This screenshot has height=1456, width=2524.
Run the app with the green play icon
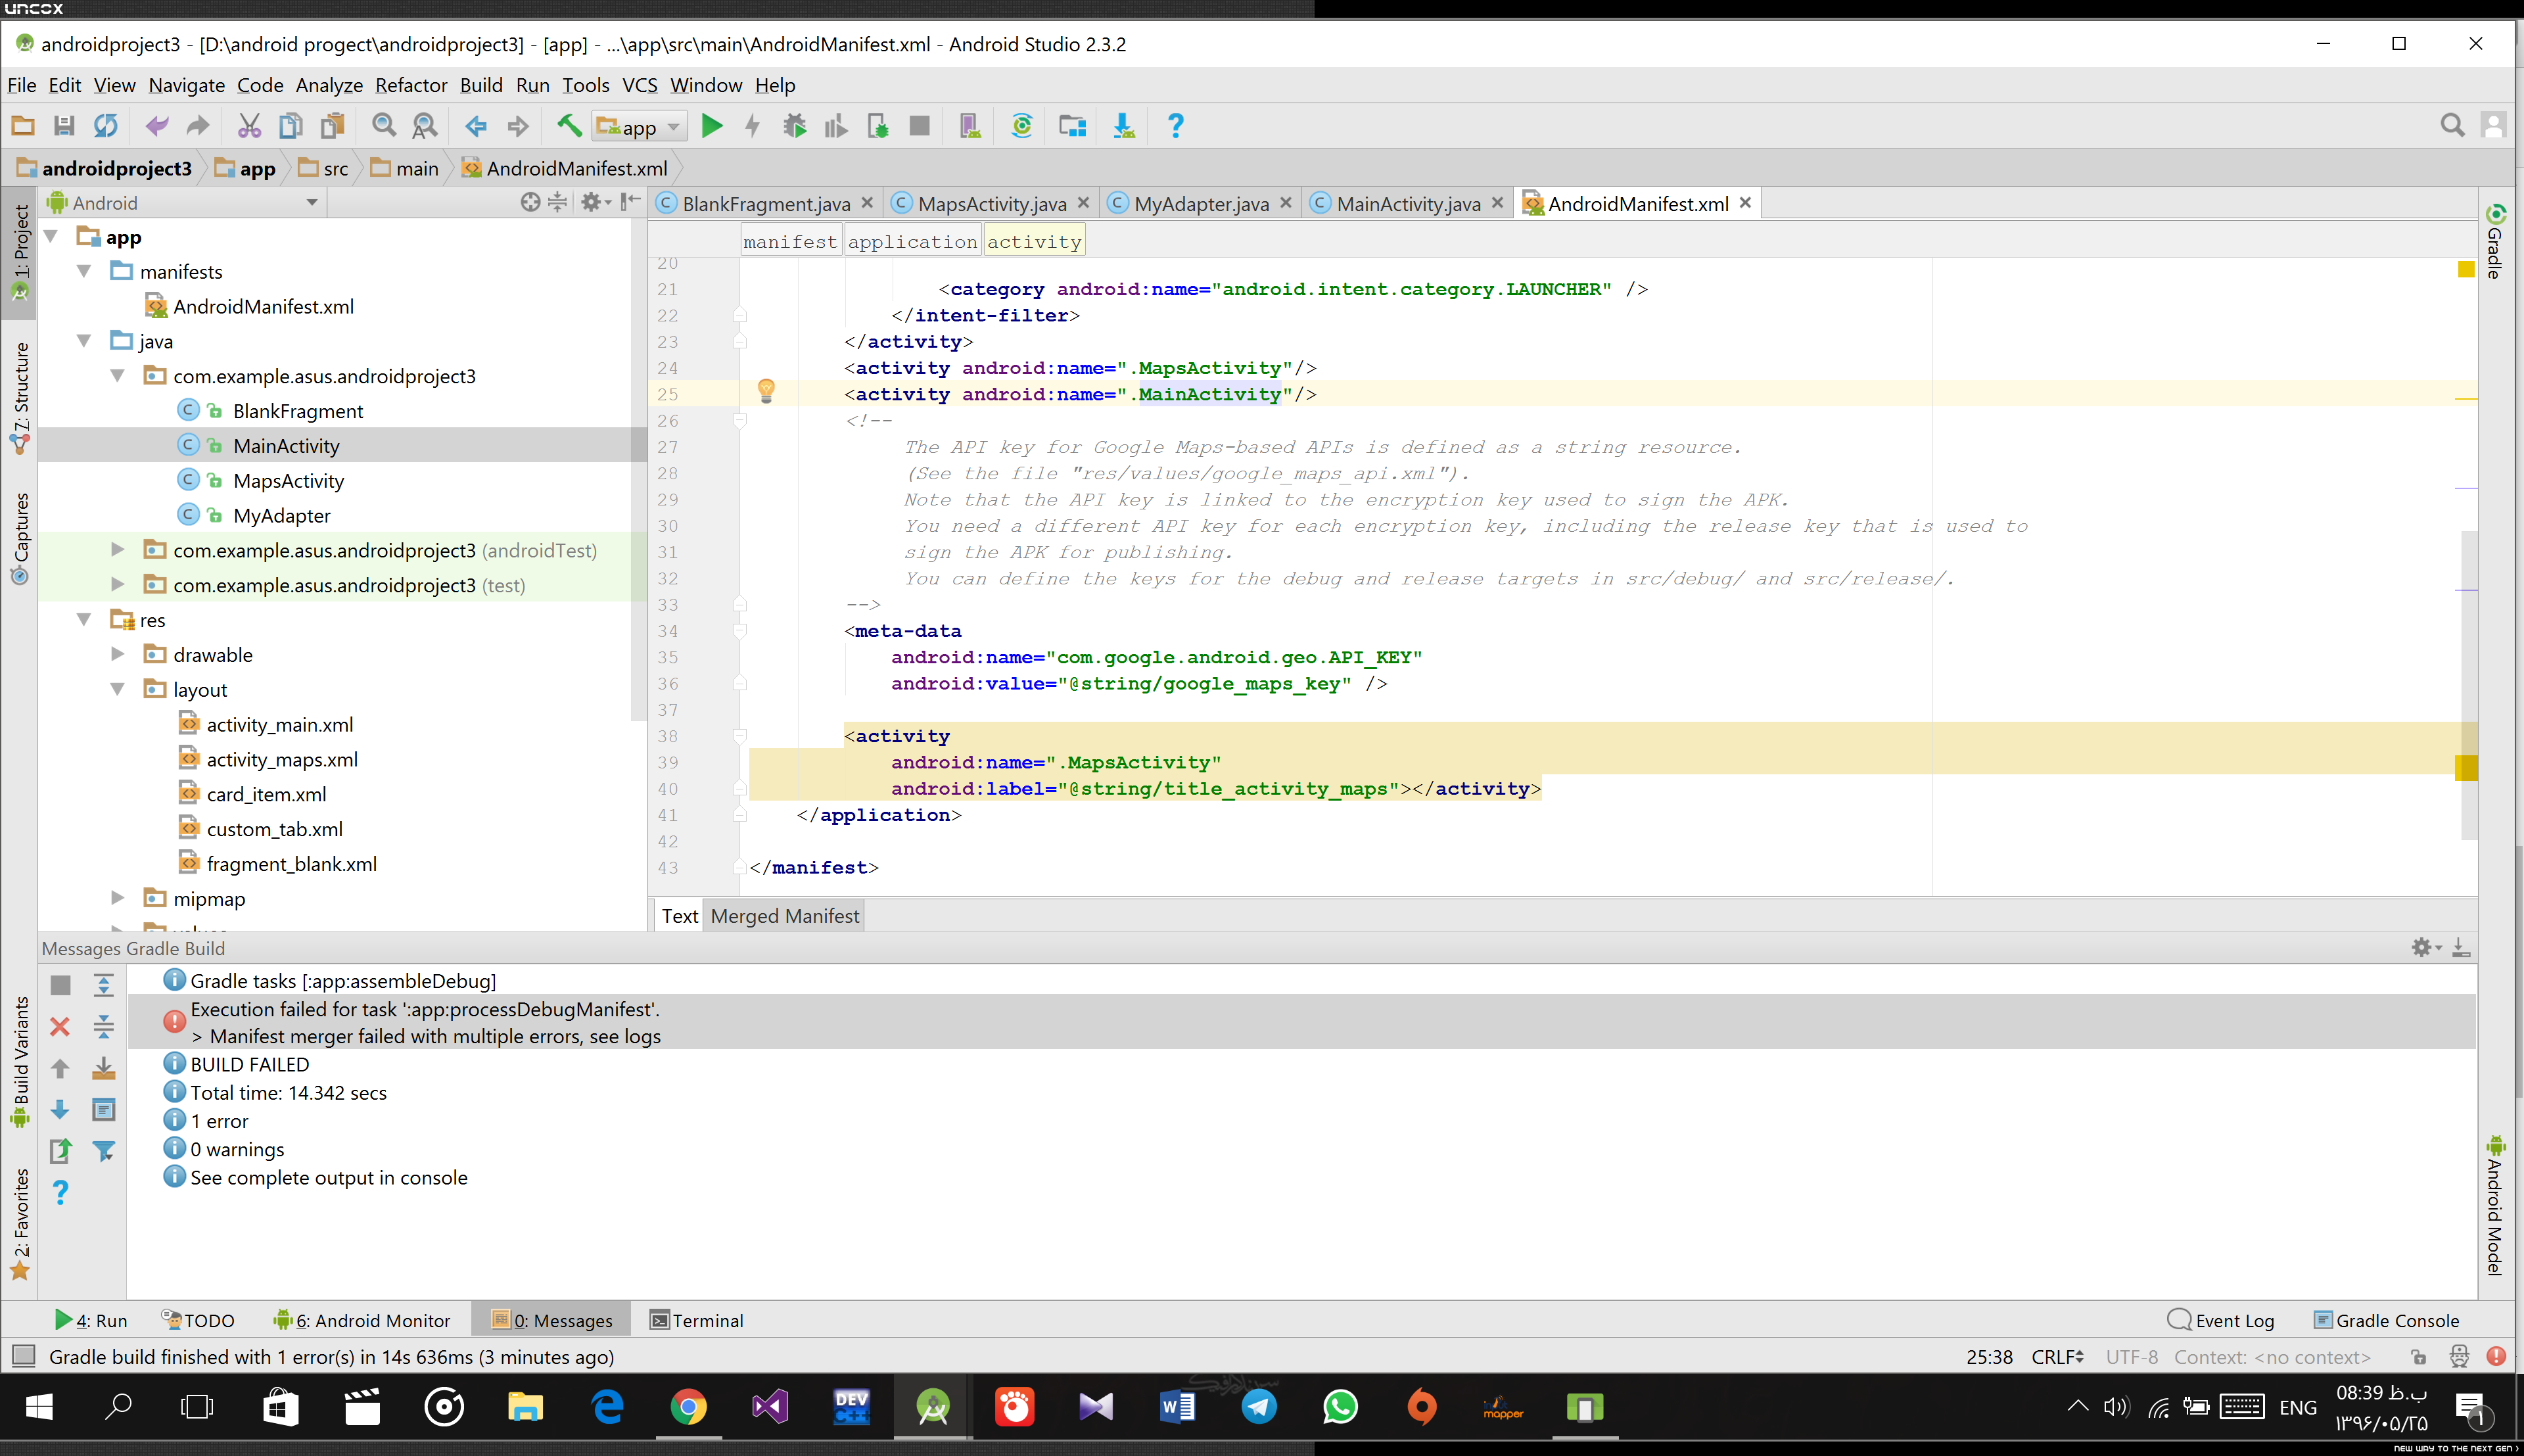pos(712,126)
